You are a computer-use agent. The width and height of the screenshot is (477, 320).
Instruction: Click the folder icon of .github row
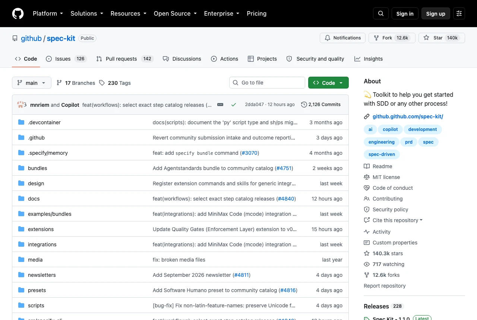pyautogui.click(x=21, y=137)
